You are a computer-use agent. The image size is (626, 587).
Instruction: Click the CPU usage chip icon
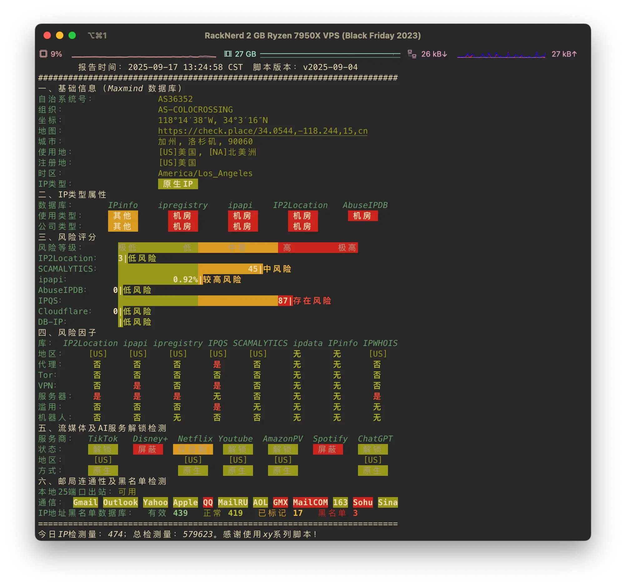click(x=43, y=54)
